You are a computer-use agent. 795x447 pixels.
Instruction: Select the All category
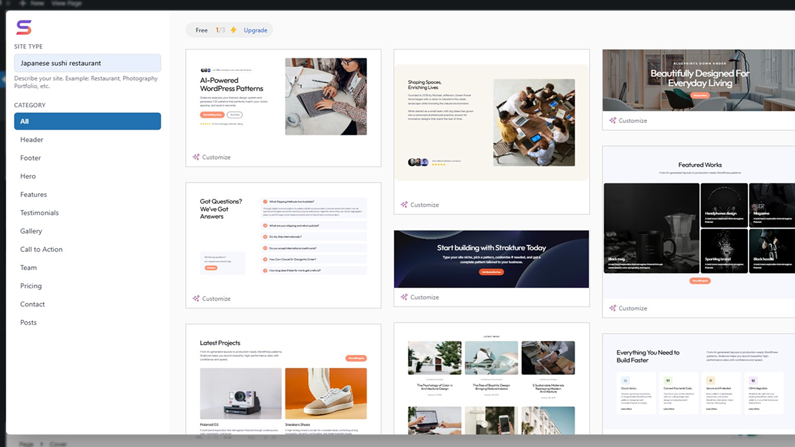click(x=88, y=121)
